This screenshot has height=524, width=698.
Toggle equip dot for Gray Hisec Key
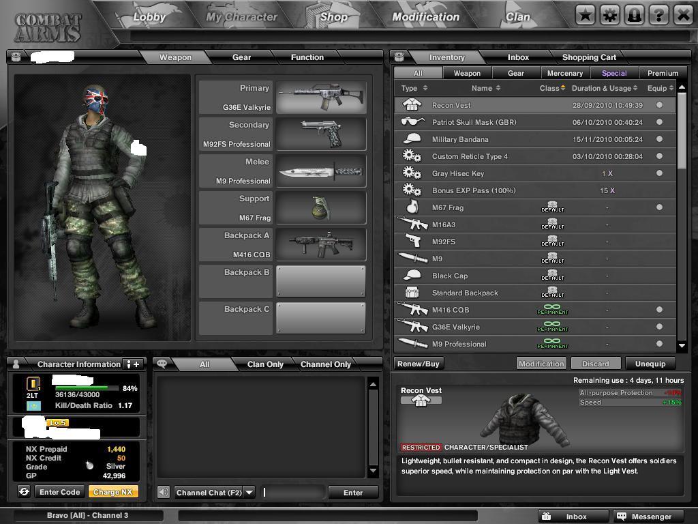[659, 173]
